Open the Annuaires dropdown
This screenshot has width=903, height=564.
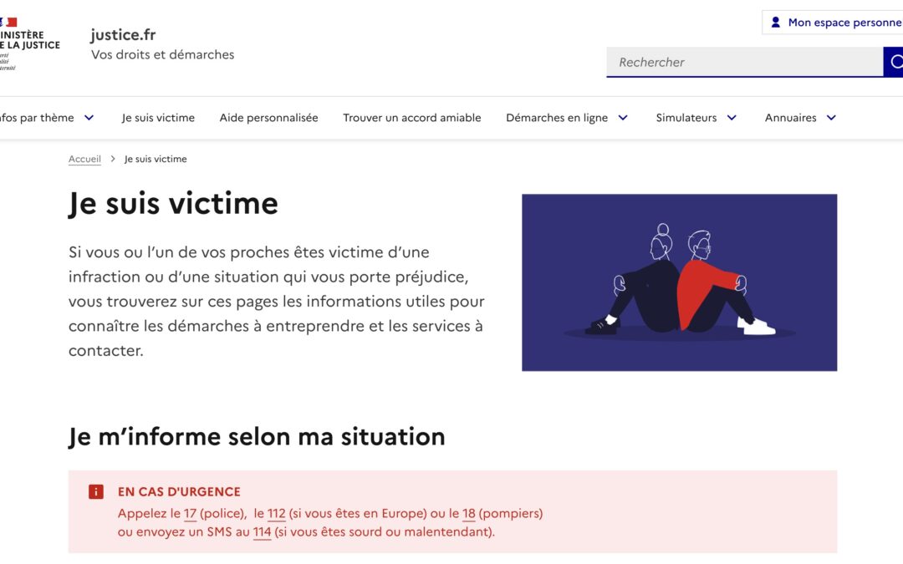tap(792, 117)
